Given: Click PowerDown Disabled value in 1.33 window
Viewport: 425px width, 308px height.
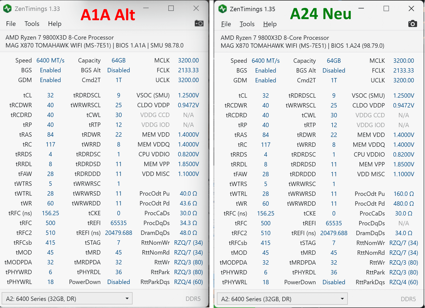Looking at the screenshot, I should [119, 282].
